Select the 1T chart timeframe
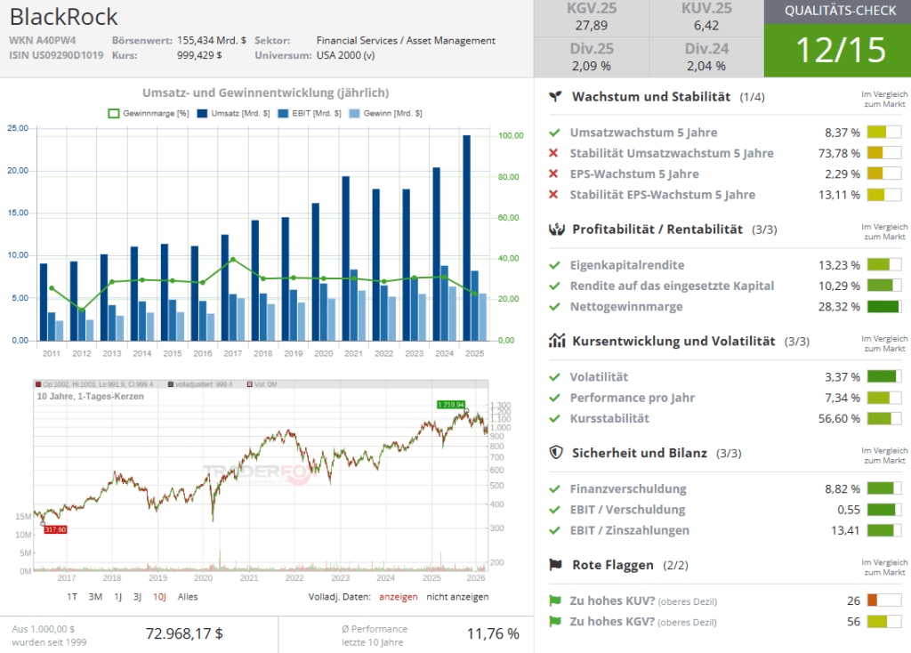Image resolution: width=911 pixels, height=653 pixels. [72, 597]
